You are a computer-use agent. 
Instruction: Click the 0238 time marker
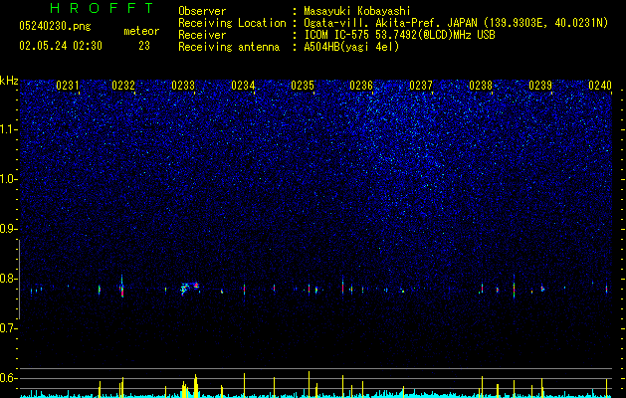click(x=481, y=86)
